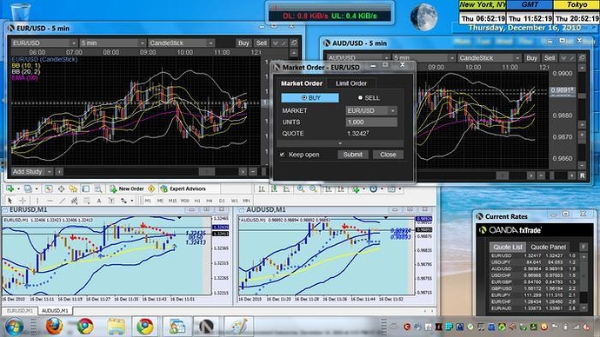Click the profiles icon in MetaTrader toolbar

coord(28,188)
